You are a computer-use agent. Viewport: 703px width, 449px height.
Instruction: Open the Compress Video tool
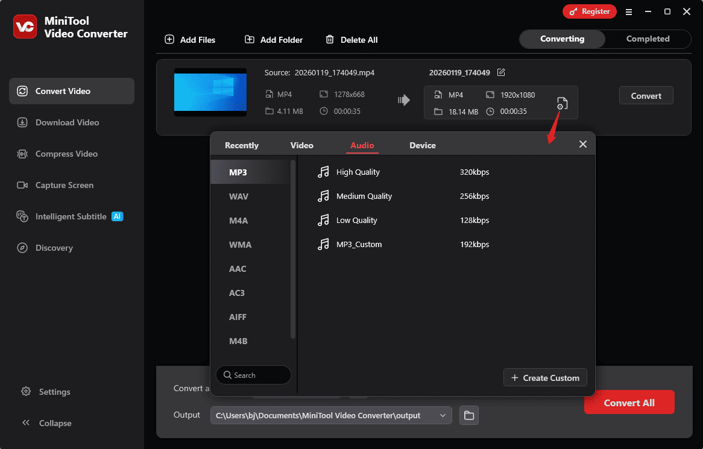coord(22,154)
